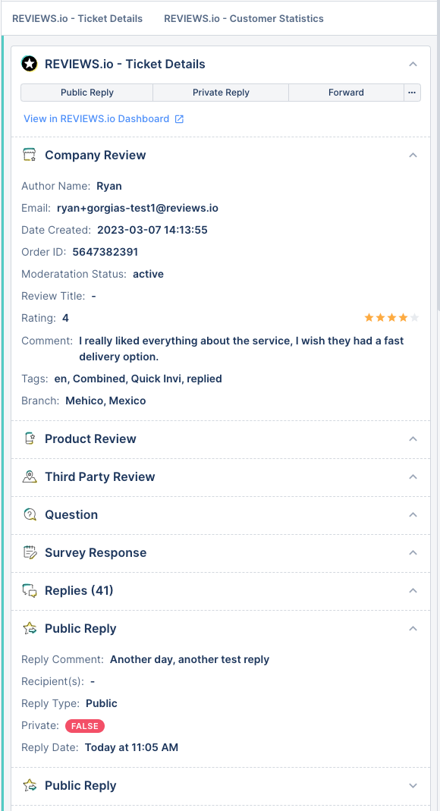The height and width of the screenshot is (811, 440).
Task: Open the three-dots more actions menu
Action: click(412, 93)
